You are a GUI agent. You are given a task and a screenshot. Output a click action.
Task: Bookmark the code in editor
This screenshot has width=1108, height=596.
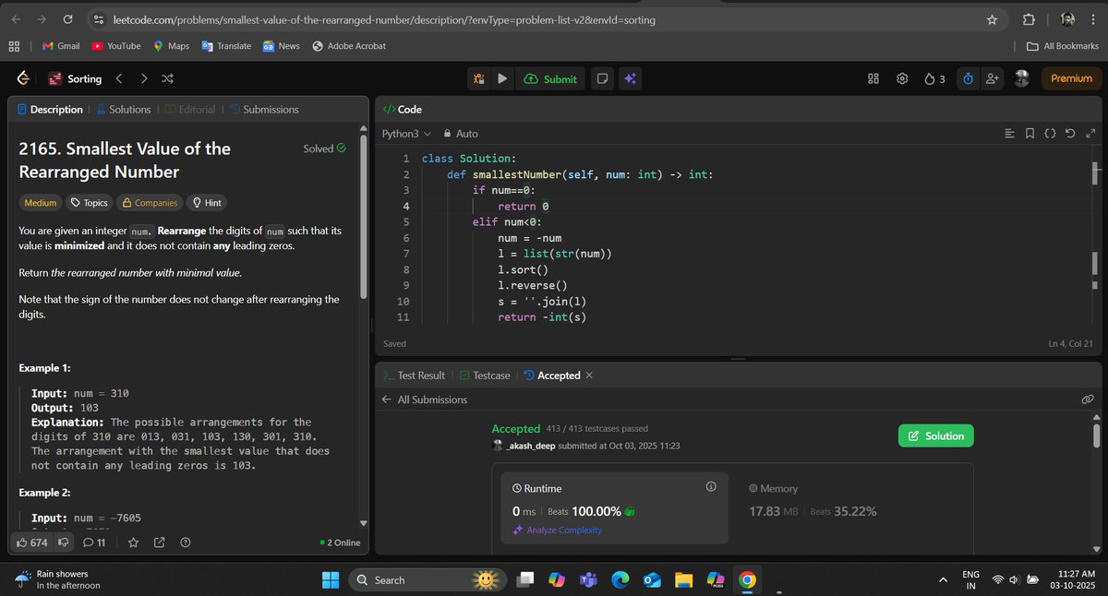point(1030,134)
